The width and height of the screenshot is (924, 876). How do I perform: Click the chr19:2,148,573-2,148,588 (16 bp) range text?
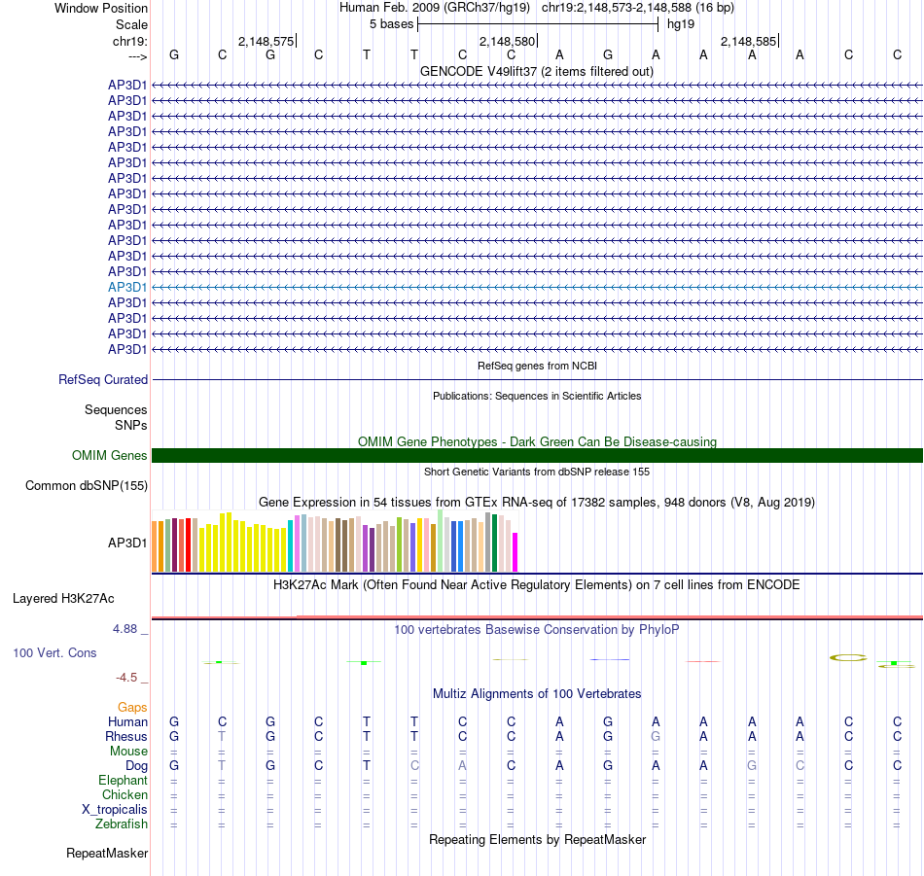click(638, 8)
